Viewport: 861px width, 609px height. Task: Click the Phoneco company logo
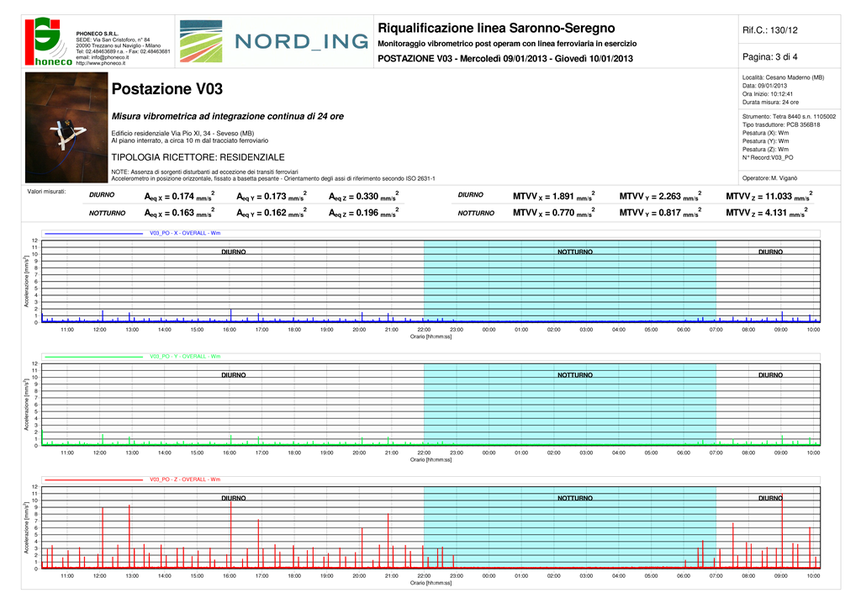pyautogui.click(x=48, y=42)
